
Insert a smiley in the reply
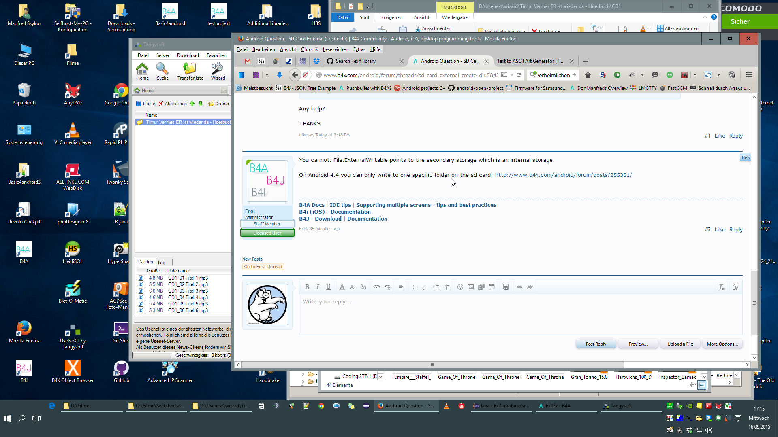[x=460, y=287]
